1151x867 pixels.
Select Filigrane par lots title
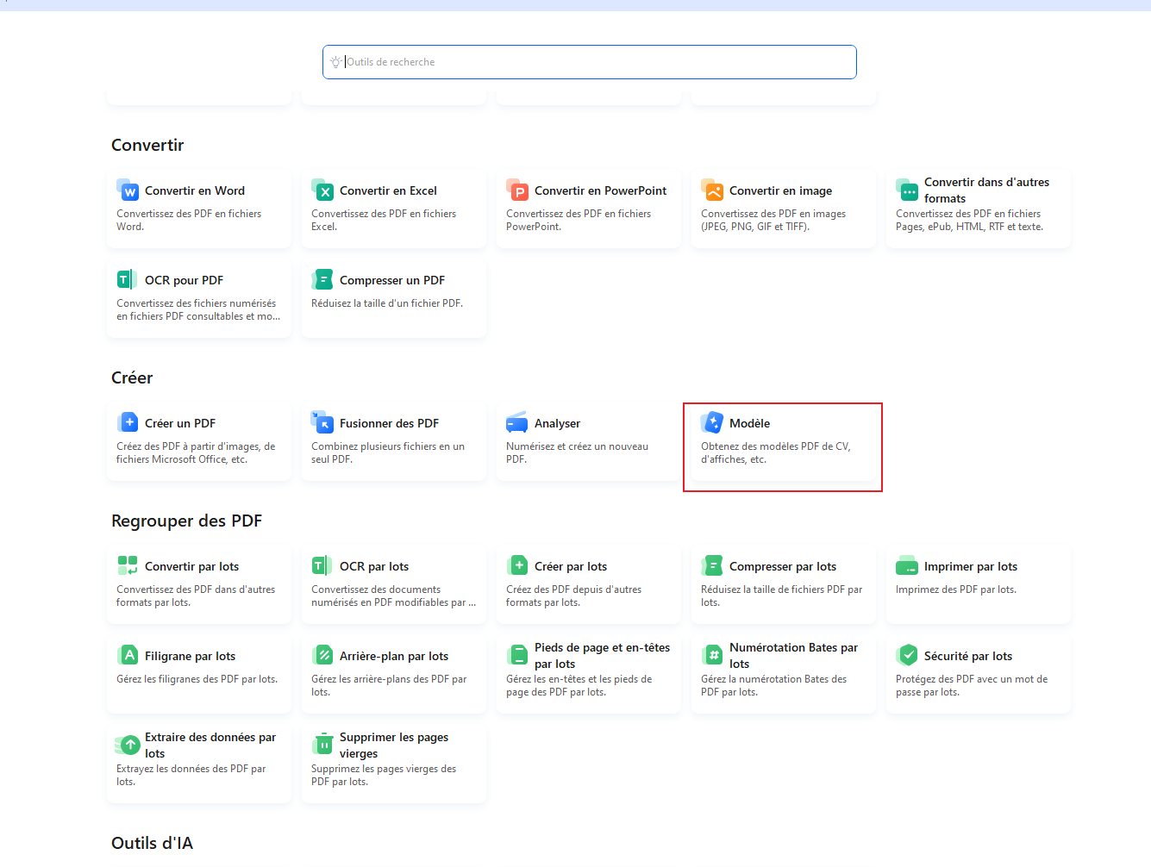click(190, 656)
